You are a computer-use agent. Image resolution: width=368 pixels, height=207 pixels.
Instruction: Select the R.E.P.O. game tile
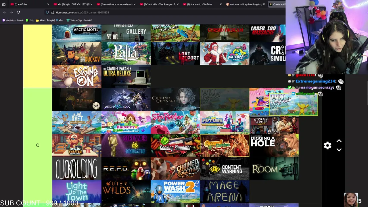click(126, 168)
